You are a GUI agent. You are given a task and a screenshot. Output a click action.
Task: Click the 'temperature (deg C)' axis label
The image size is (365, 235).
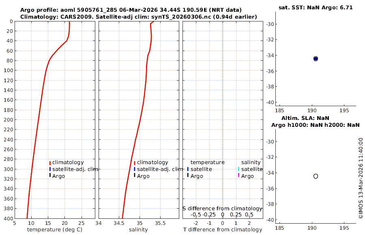[55, 230]
